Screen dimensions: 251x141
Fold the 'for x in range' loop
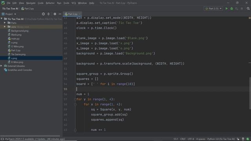click(75, 105)
